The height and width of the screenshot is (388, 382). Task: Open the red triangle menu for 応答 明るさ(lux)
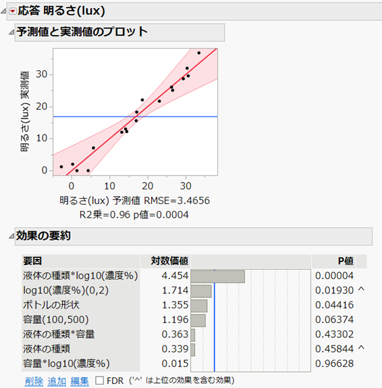click(x=12, y=11)
